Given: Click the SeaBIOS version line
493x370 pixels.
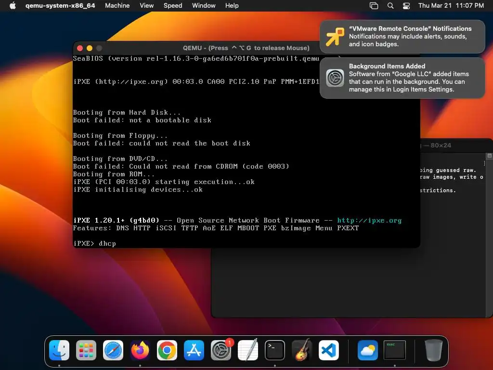Looking at the screenshot, I should click(x=196, y=58).
